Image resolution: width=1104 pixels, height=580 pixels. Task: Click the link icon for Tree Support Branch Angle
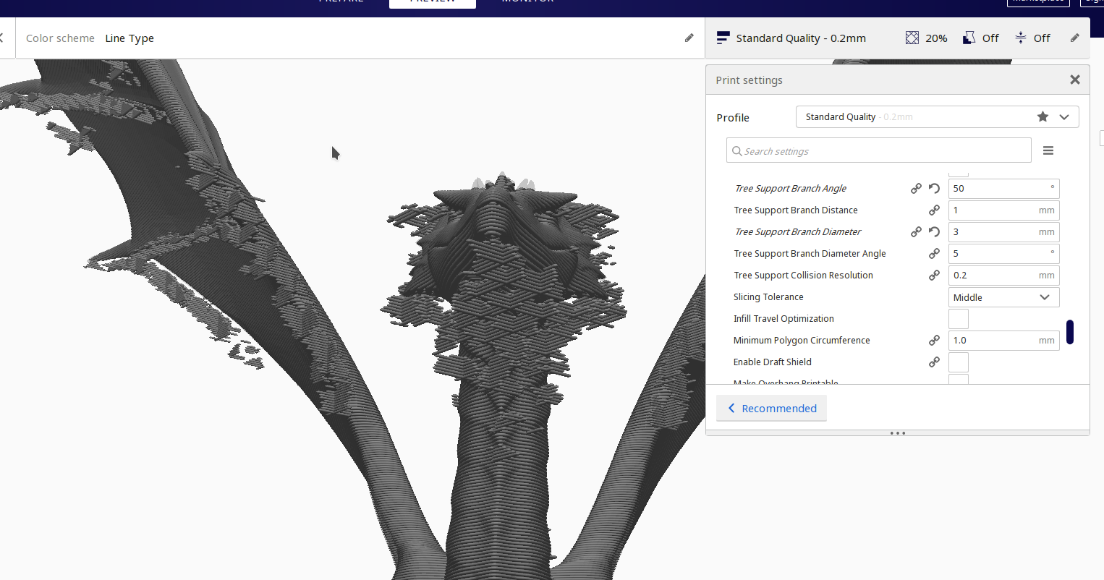tap(916, 188)
